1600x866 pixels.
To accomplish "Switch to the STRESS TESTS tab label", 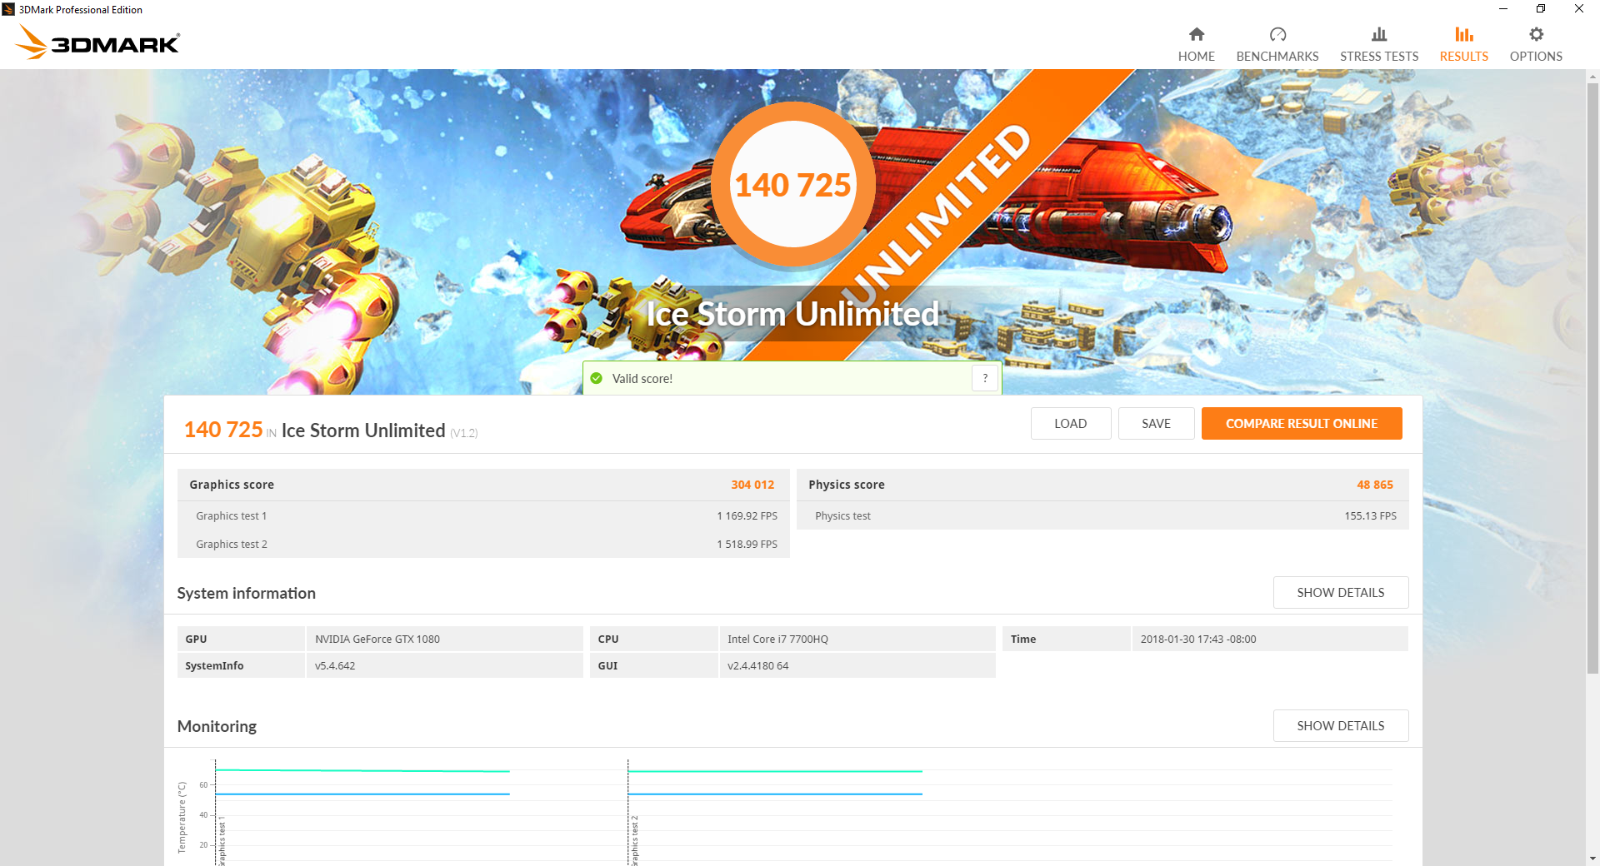I will tap(1378, 57).
